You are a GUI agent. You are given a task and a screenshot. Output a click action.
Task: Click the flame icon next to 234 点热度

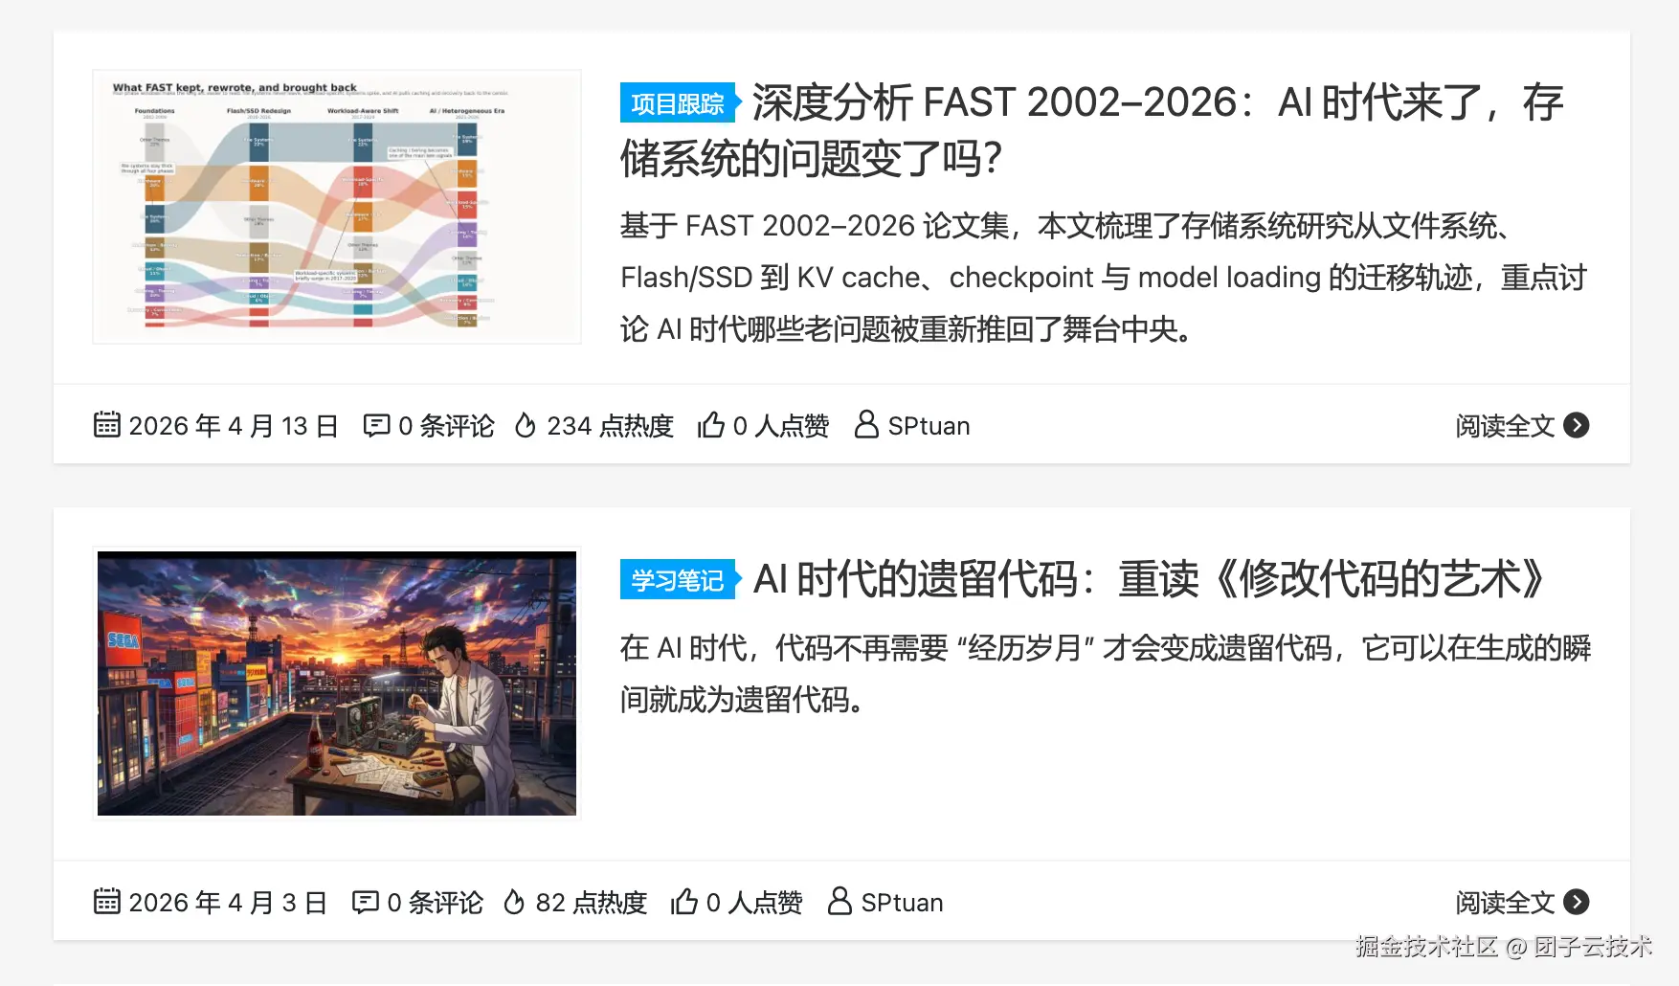click(525, 425)
